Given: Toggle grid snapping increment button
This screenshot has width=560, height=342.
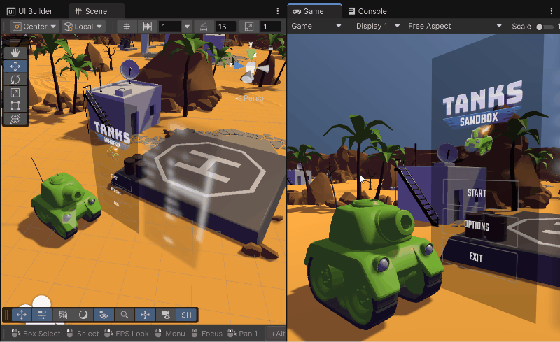Looking at the screenshot, I should (148, 27).
